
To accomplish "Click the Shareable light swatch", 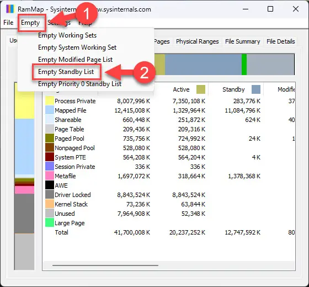I will coord(50,119).
